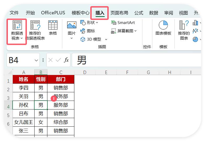Open the Shapes (形状) tool
Viewport: 205px width, 141px height.
pos(89,23)
